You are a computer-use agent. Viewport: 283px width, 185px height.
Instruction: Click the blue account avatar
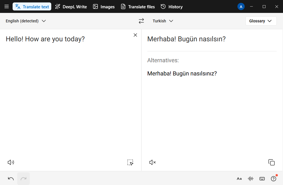click(x=241, y=6)
